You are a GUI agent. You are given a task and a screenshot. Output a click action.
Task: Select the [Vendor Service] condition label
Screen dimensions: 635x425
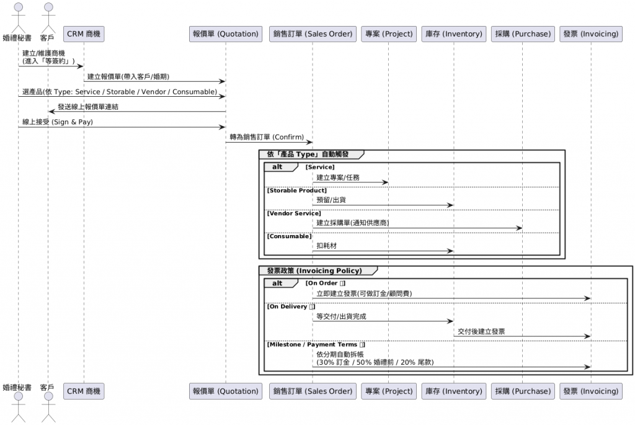coord(294,213)
